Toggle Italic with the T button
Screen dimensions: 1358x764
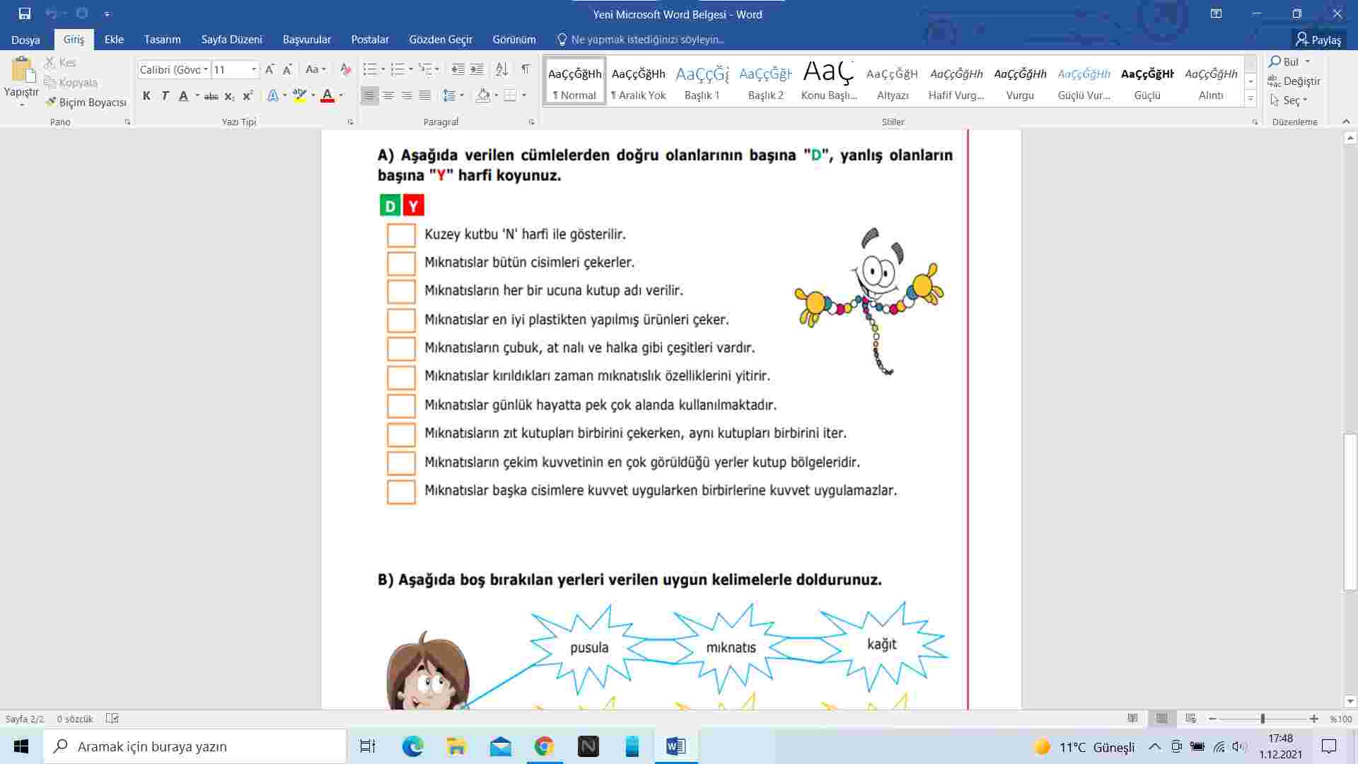click(x=165, y=95)
